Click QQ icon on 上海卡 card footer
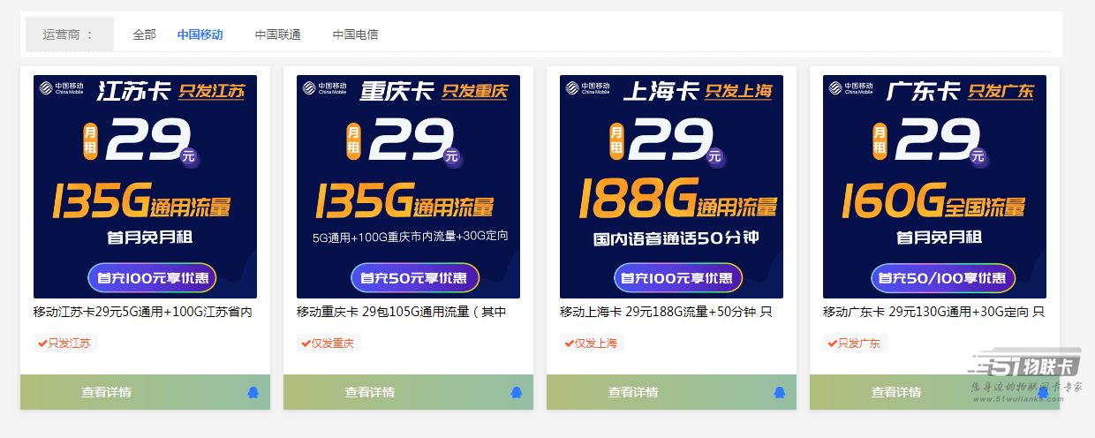1095x438 pixels. coord(780,392)
